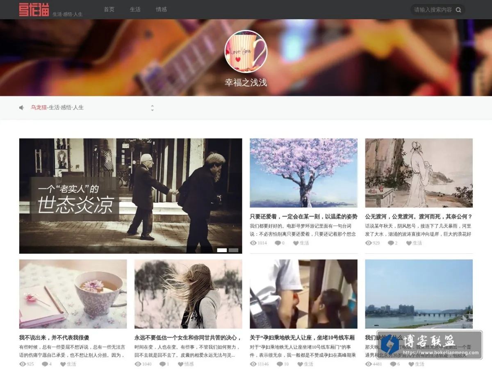Viewport: 492px width, 369px height.
Task: Open 首页 navigation menu item
Action: tap(109, 9)
